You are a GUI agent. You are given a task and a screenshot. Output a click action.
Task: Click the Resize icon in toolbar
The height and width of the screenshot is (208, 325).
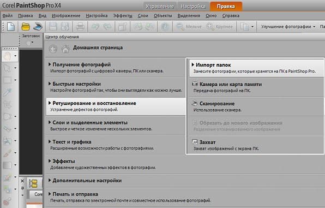[122, 27]
